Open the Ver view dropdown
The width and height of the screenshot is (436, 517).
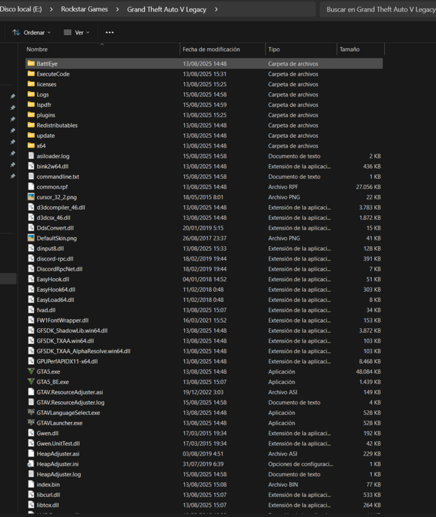click(x=77, y=32)
